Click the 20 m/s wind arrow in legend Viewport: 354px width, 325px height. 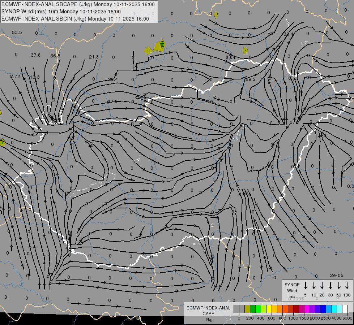(322, 286)
